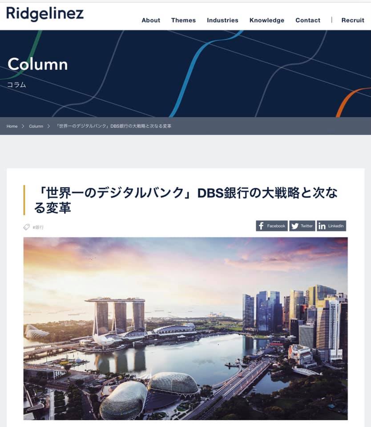
Task: Share article via Twitter bird button
Action: 302,226
